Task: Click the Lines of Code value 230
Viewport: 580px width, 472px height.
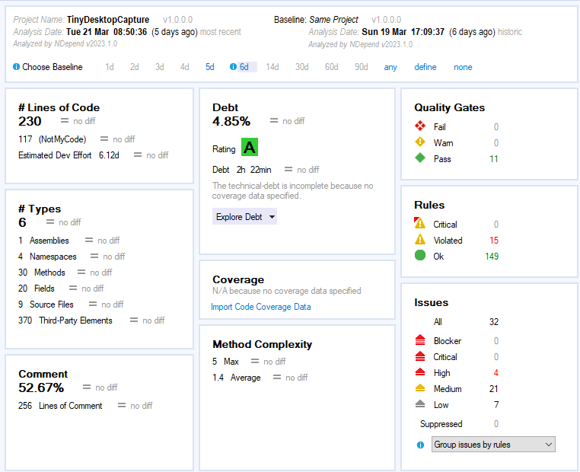Action: click(30, 121)
